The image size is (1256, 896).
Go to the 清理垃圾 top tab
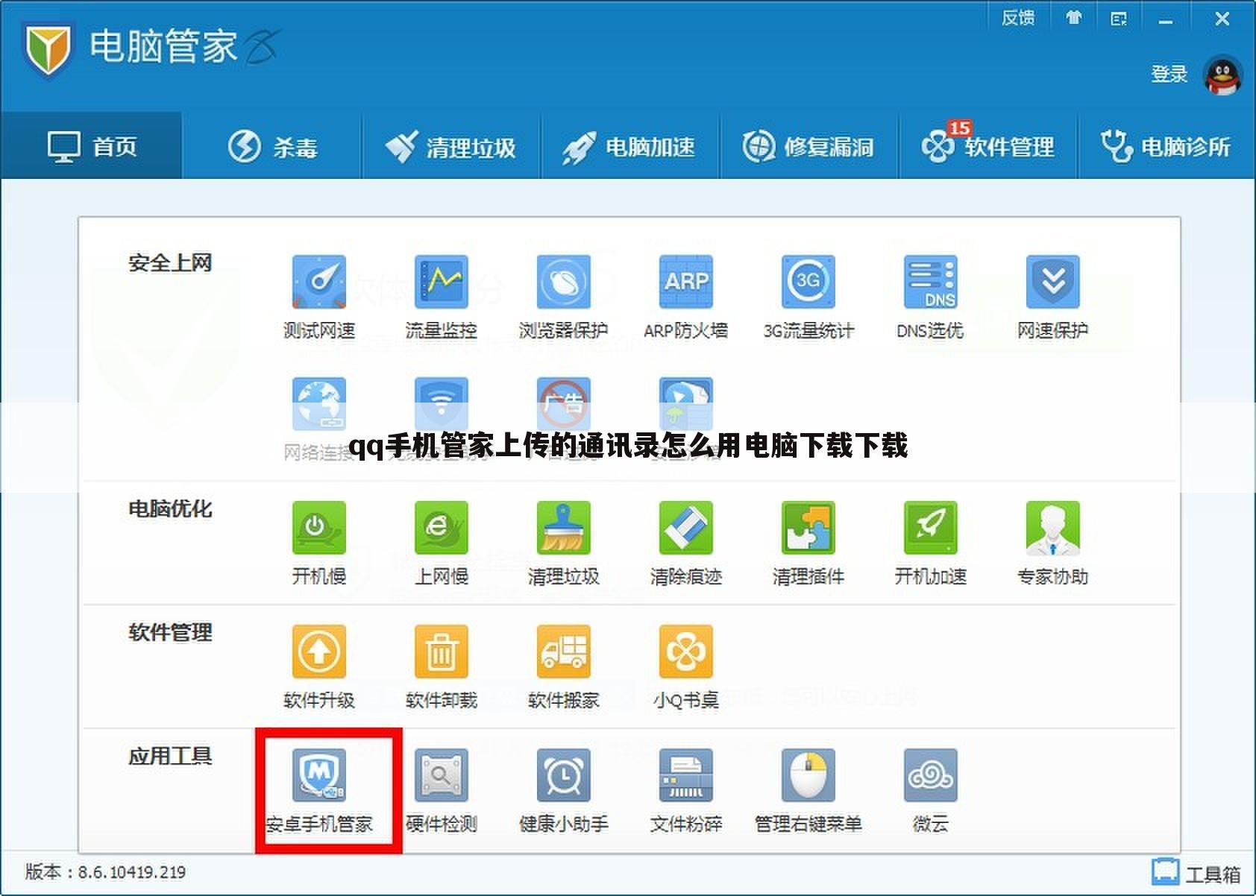click(451, 146)
